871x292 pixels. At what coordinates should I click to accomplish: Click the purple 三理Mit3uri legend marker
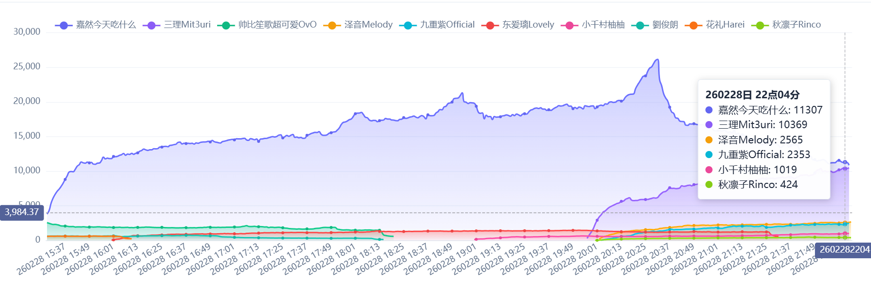coord(151,25)
